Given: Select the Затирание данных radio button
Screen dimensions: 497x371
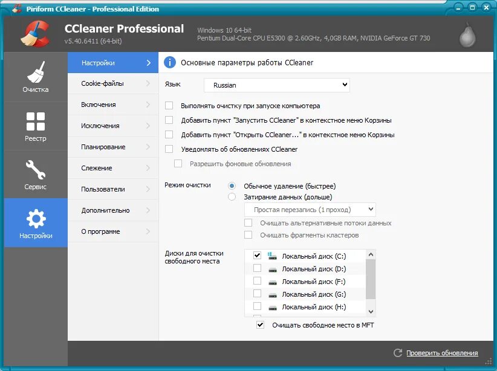Looking at the screenshot, I should pyautogui.click(x=232, y=196).
